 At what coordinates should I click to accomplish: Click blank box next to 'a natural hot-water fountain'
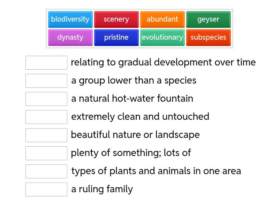46,99
